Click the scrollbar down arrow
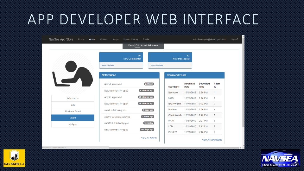 (x=243, y=145)
